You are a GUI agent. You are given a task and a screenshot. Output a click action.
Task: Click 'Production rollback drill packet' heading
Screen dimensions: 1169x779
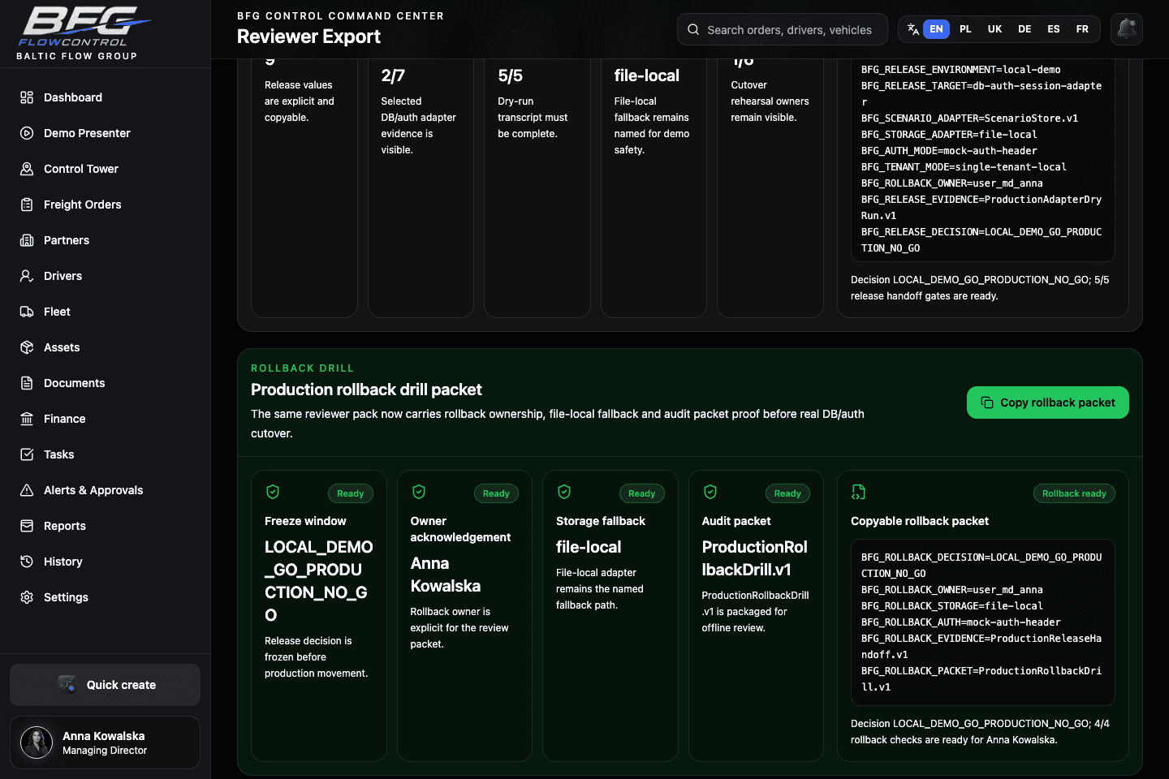click(366, 389)
